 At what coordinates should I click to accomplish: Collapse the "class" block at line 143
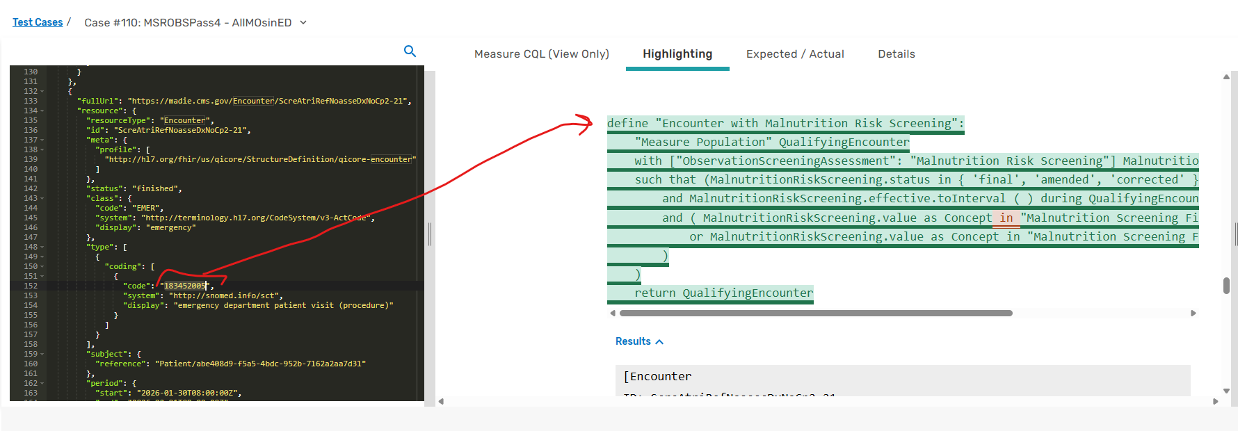coord(42,198)
